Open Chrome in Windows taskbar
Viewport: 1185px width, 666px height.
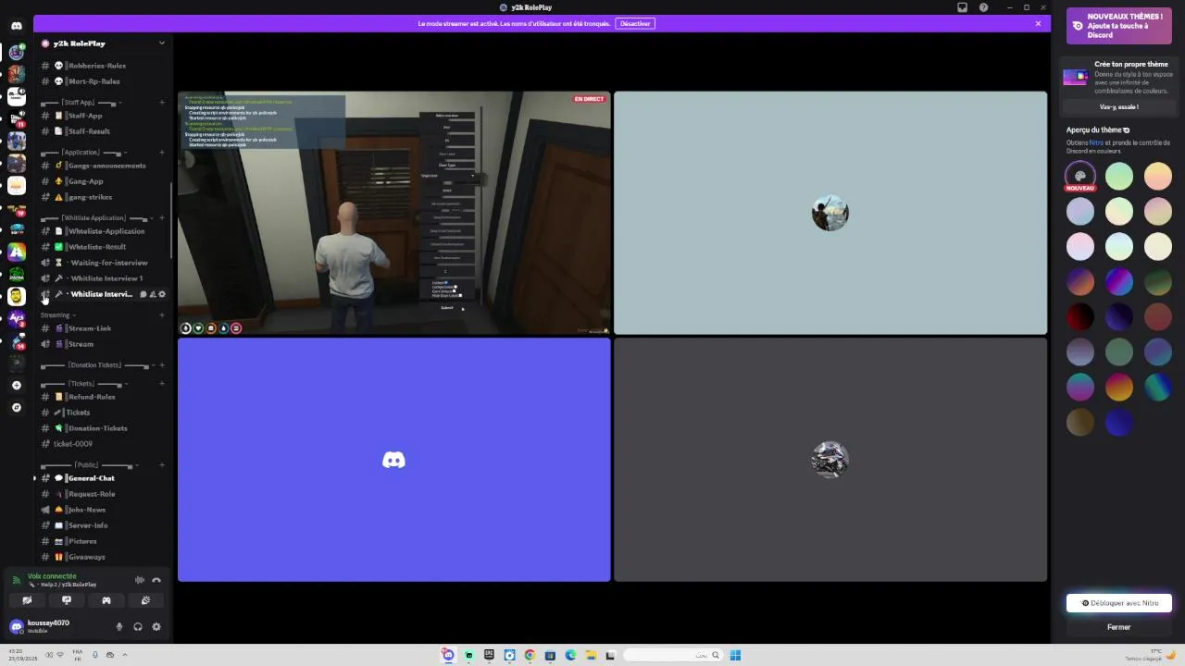(x=530, y=655)
